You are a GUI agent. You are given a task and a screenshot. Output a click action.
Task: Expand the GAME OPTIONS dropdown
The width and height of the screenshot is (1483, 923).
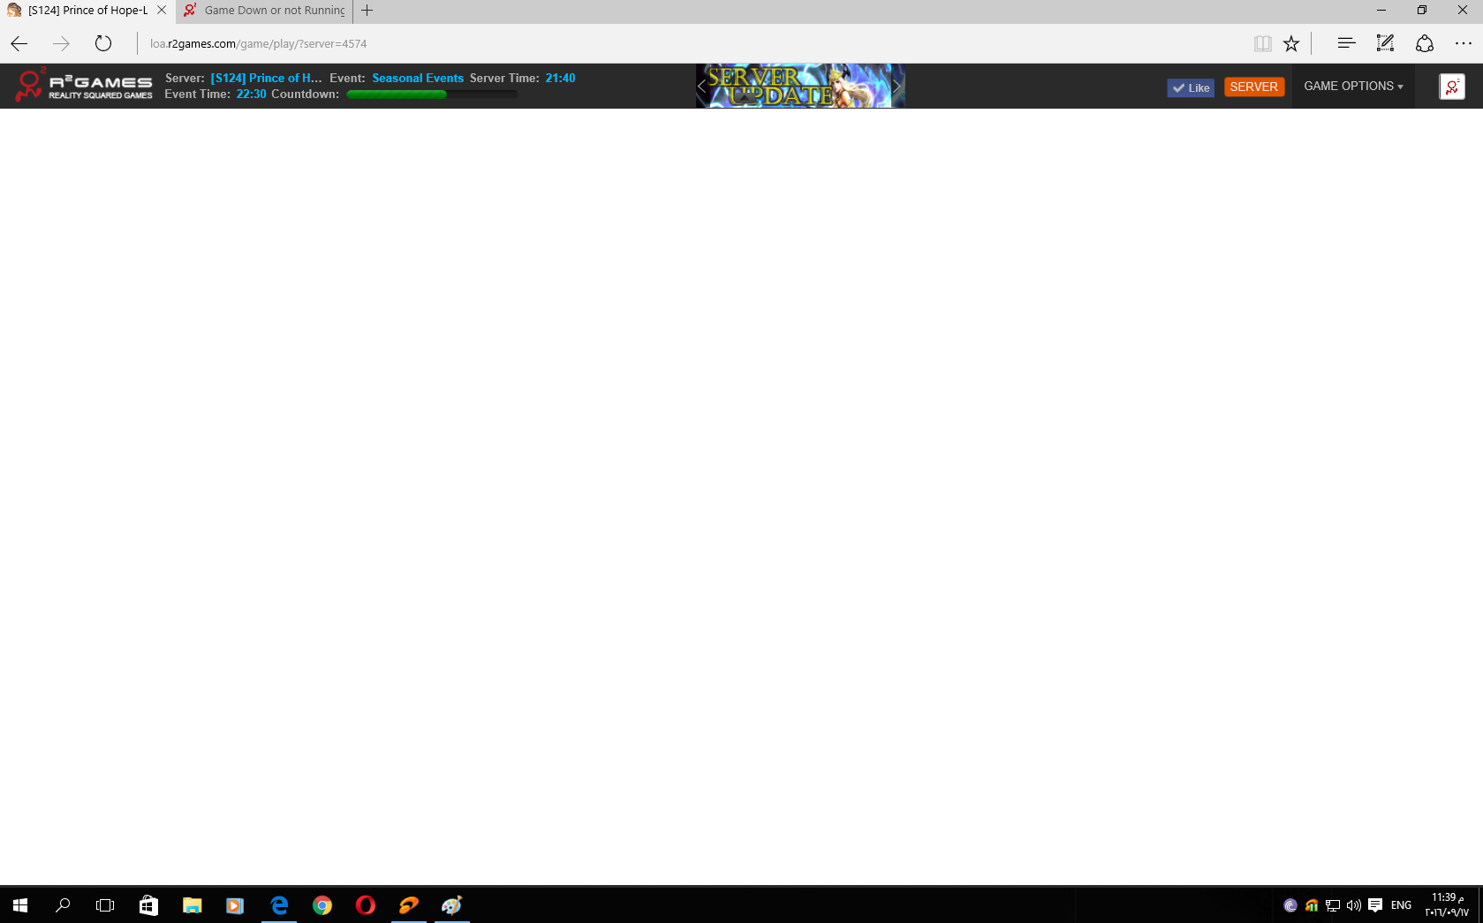pos(1352,87)
